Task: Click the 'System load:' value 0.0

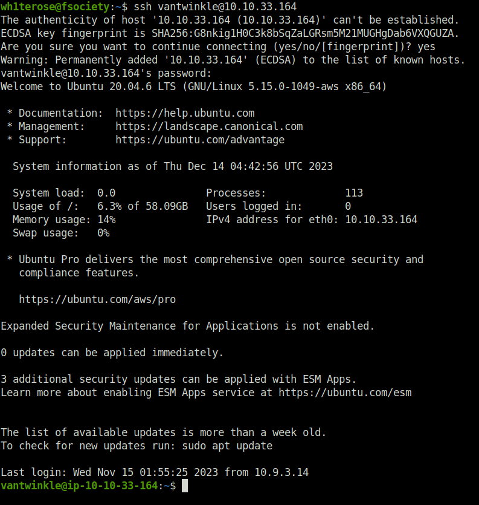Action: pyautogui.click(x=106, y=193)
